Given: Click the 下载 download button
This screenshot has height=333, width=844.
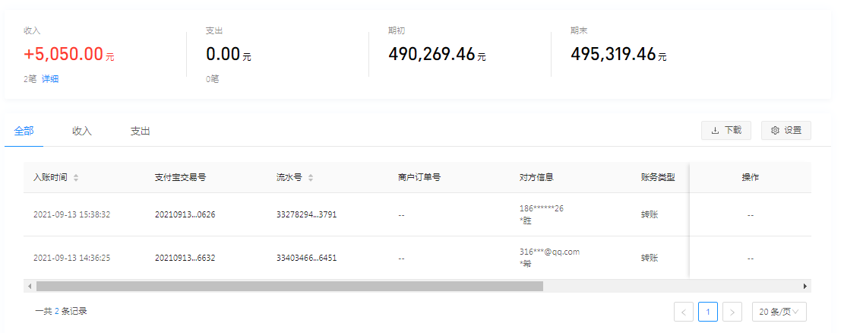Looking at the screenshot, I should pyautogui.click(x=725, y=130).
